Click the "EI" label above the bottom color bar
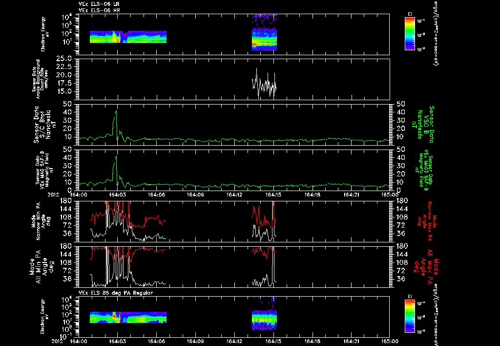The height and width of the screenshot is (346, 500). pyautogui.click(x=410, y=297)
